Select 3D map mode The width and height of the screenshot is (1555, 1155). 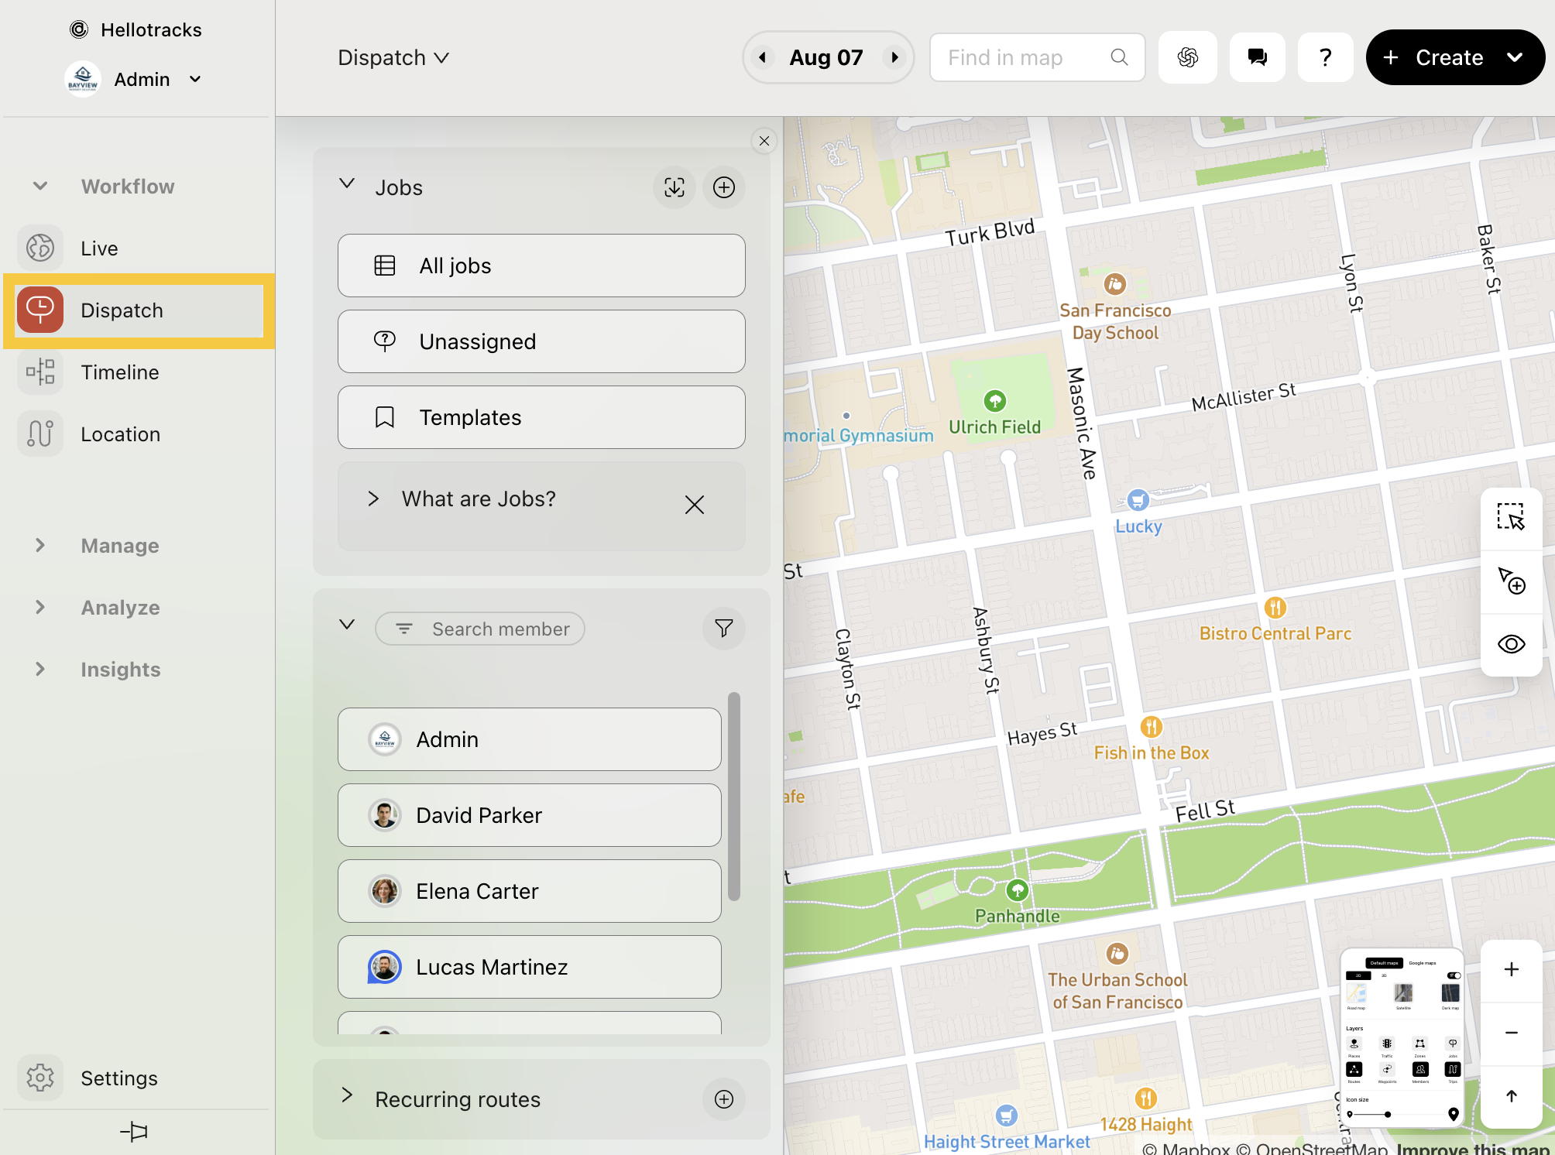tap(1384, 975)
